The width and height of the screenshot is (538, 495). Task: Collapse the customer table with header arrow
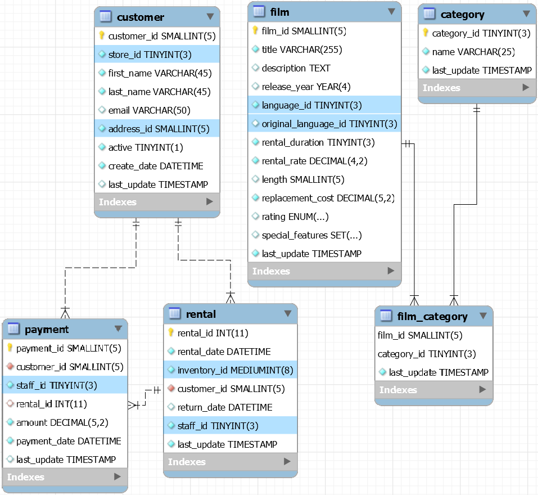(x=210, y=17)
